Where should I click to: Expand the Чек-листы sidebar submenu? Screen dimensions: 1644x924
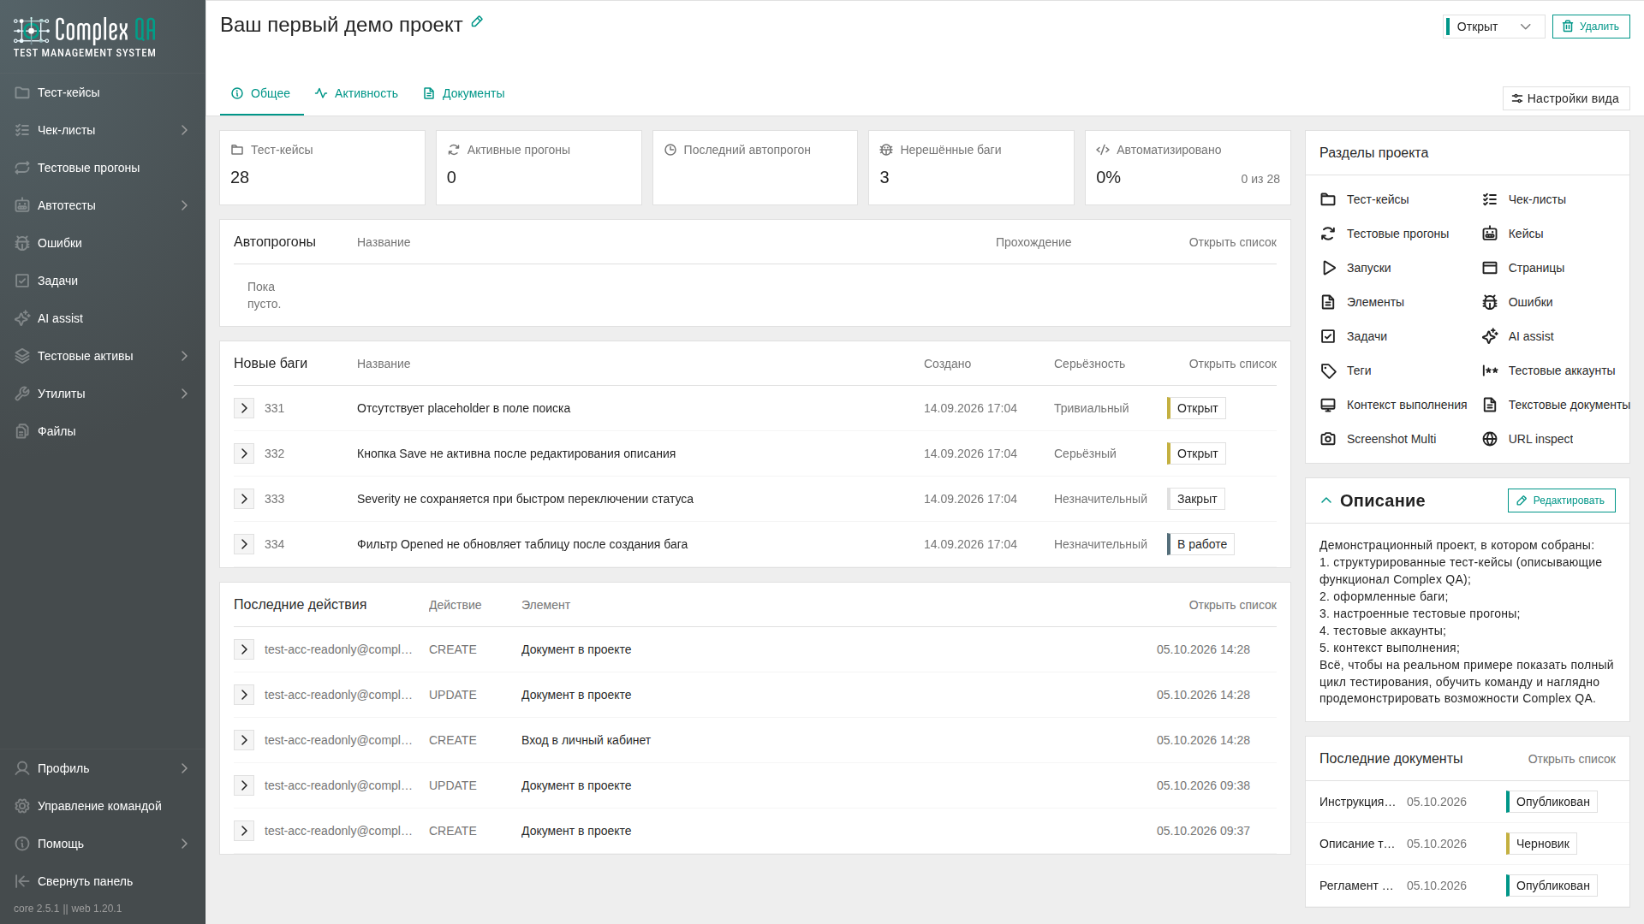coord(184,130)
